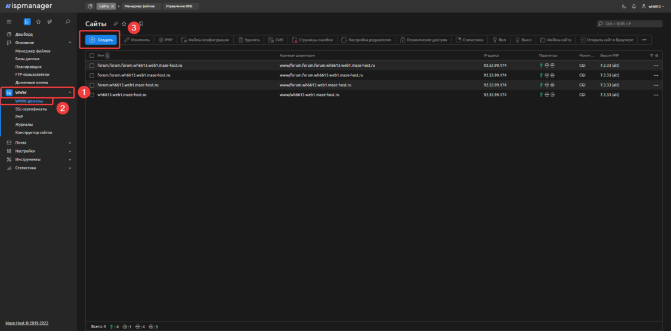This screenshot has height=331, width=671.
Task: Open notifications via the bell icon
Action: [633, 6]
